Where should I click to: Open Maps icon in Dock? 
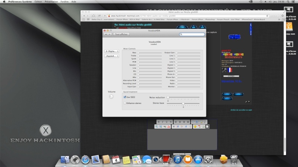[136, 160]
